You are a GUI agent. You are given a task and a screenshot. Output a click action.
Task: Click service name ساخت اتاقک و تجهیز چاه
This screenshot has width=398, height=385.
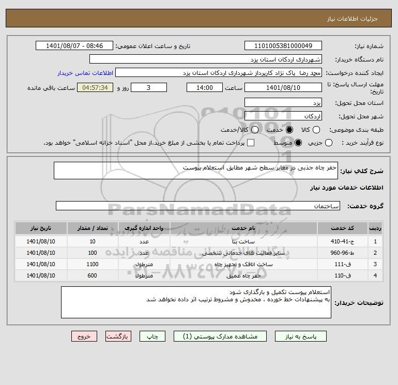click(243, 265)
